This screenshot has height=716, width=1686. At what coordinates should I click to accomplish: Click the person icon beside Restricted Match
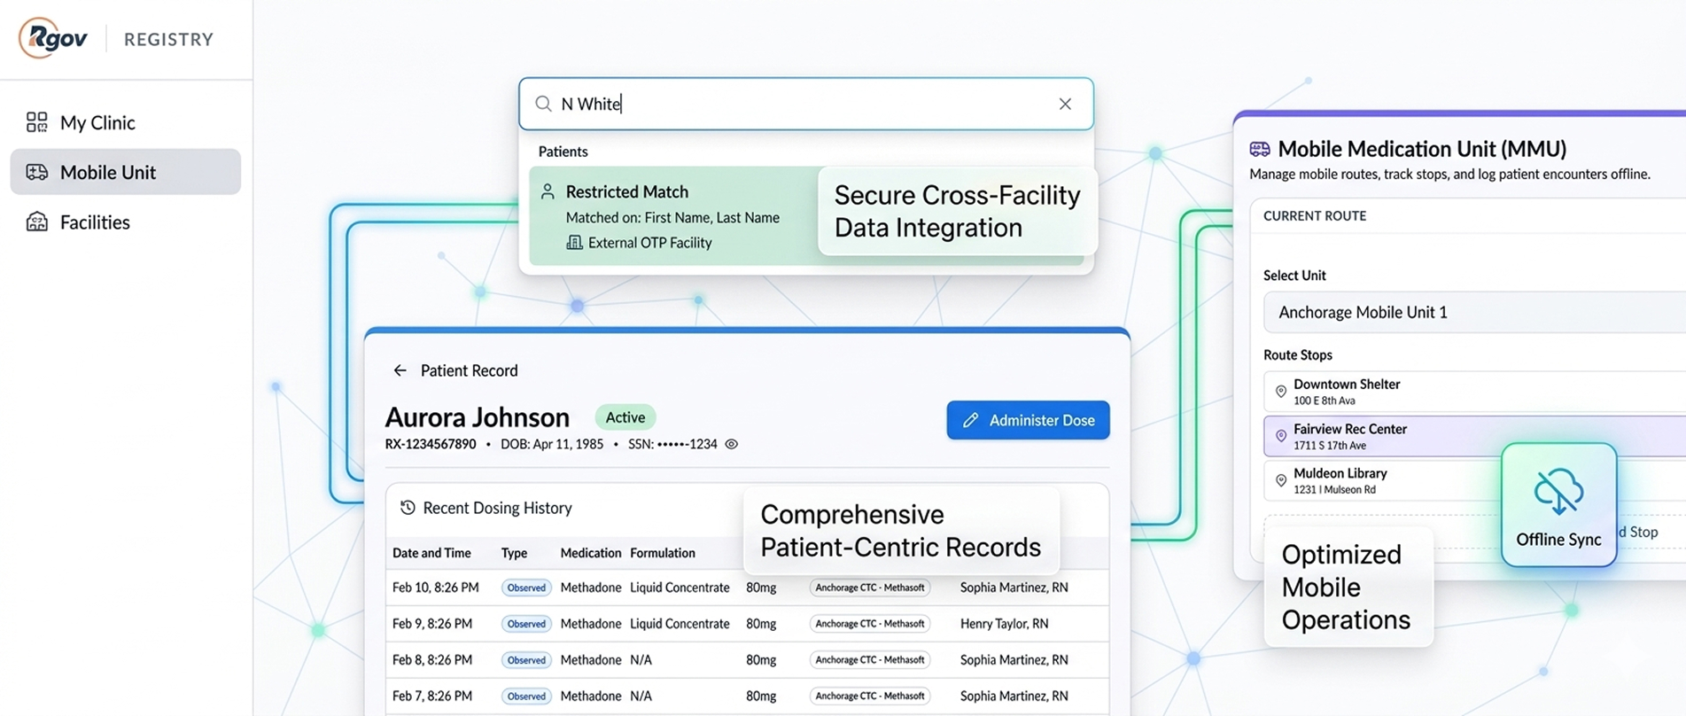(x=548, y=191)
